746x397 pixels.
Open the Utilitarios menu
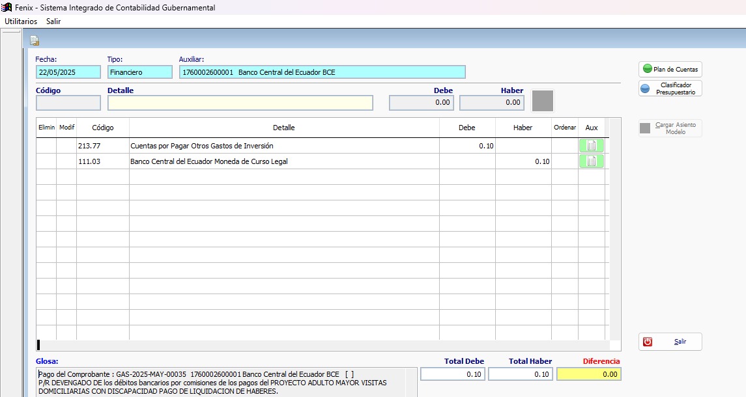[x=21, y=21]
